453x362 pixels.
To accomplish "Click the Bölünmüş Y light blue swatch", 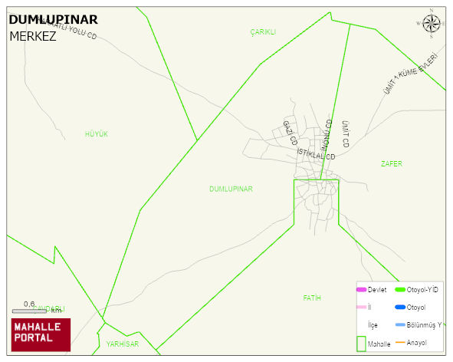I will coord(400,324).
